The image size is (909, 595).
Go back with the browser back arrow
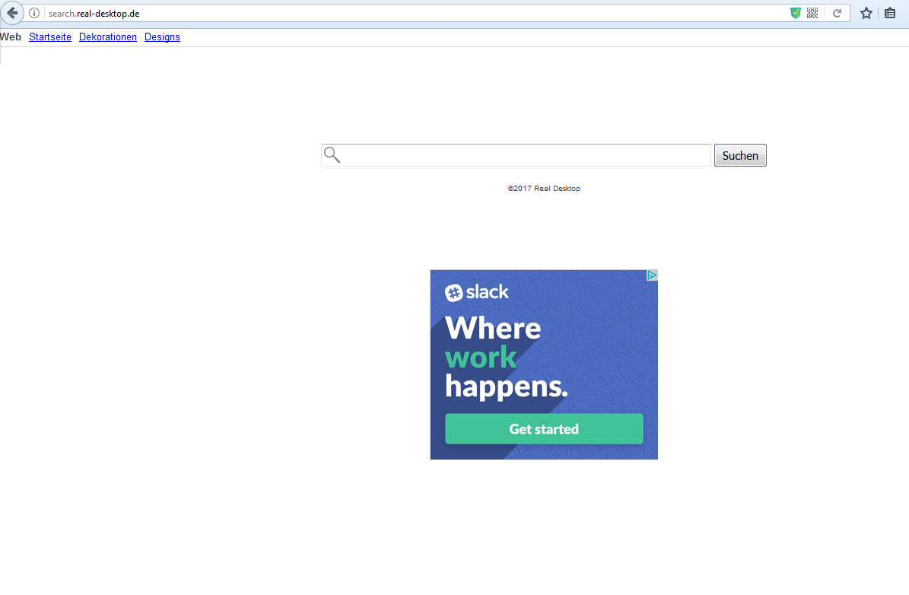11,14
